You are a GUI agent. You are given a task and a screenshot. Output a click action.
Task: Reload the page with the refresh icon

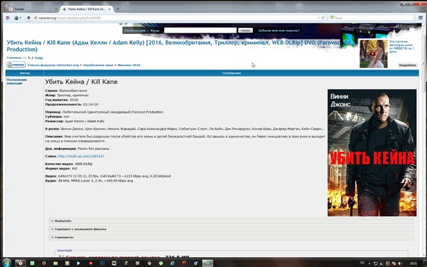[x=323, y=18]
